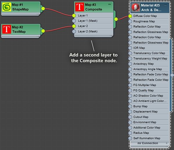
Task: Click the AO Shadow Color Map socket
Action: point(130,96)
